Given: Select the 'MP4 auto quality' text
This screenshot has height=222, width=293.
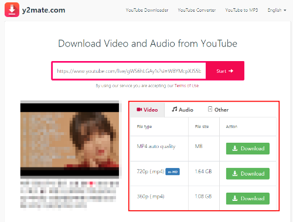Looking at the screenshot, I should (x=156, y=146).
